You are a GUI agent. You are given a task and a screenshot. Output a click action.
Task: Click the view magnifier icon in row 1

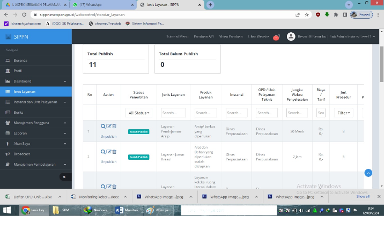coord(103,126)
